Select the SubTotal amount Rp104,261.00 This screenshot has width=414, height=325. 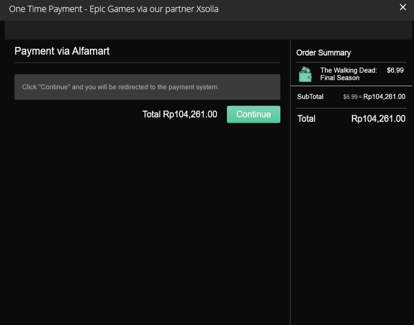[384, 96]
